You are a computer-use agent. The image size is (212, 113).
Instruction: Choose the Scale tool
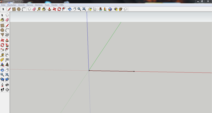[x=2, y=50]
